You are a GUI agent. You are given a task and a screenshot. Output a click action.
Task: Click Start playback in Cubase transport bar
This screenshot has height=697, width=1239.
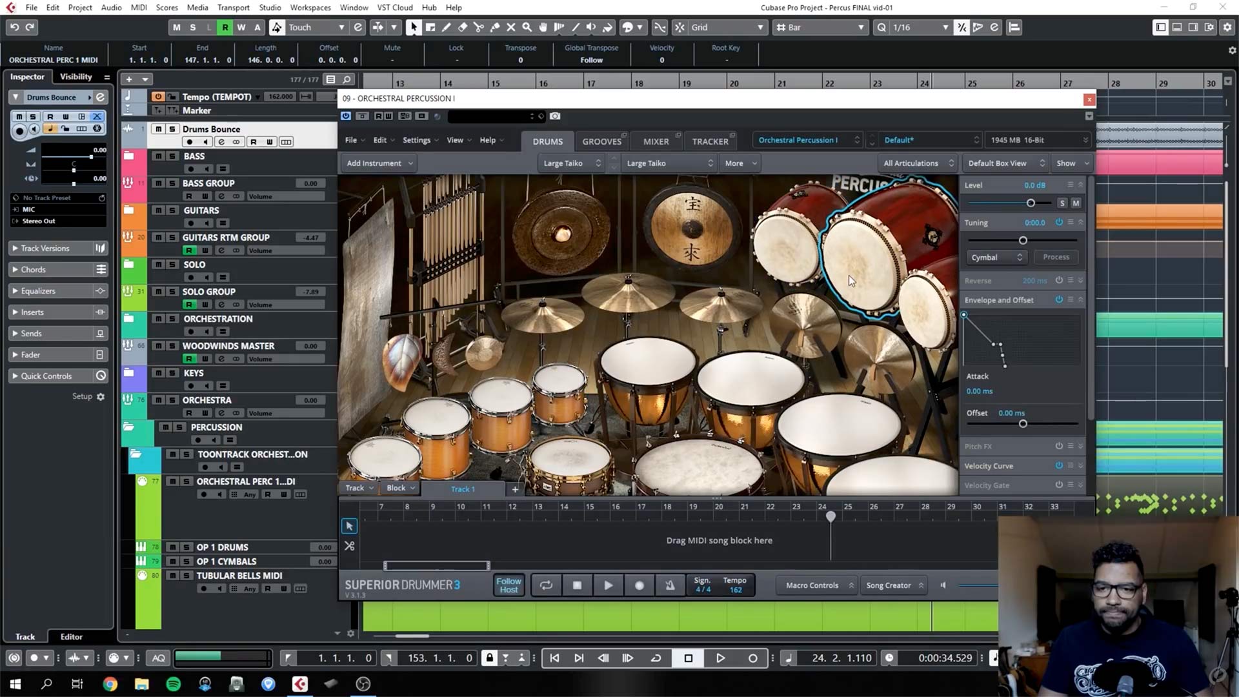[720, 658]
